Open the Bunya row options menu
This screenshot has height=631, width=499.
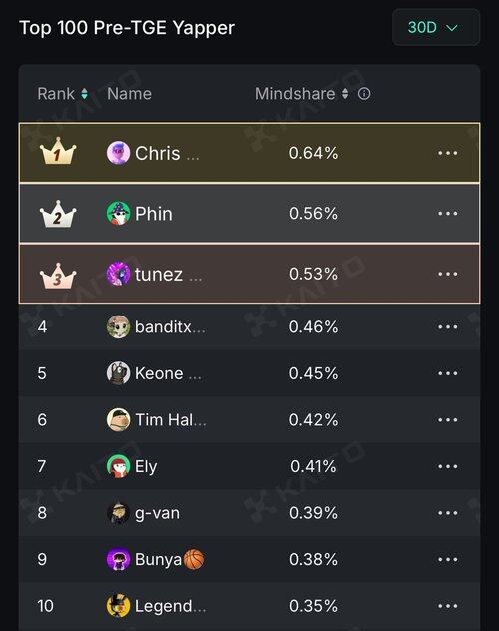[448, 560]
